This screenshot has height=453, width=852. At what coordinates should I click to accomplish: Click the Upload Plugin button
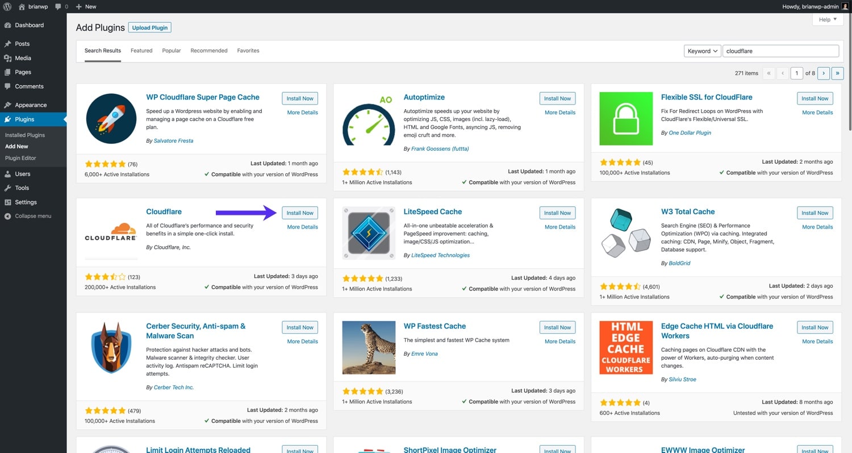[149, 27]
